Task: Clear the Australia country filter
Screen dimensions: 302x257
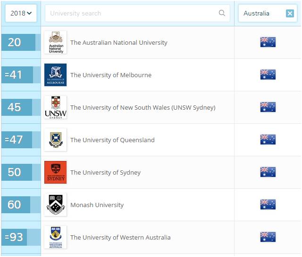Action: pyautogui.click(x=290, y=14)
